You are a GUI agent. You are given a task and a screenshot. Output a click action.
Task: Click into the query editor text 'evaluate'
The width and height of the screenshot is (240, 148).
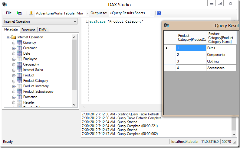click(x=97, y=21)
